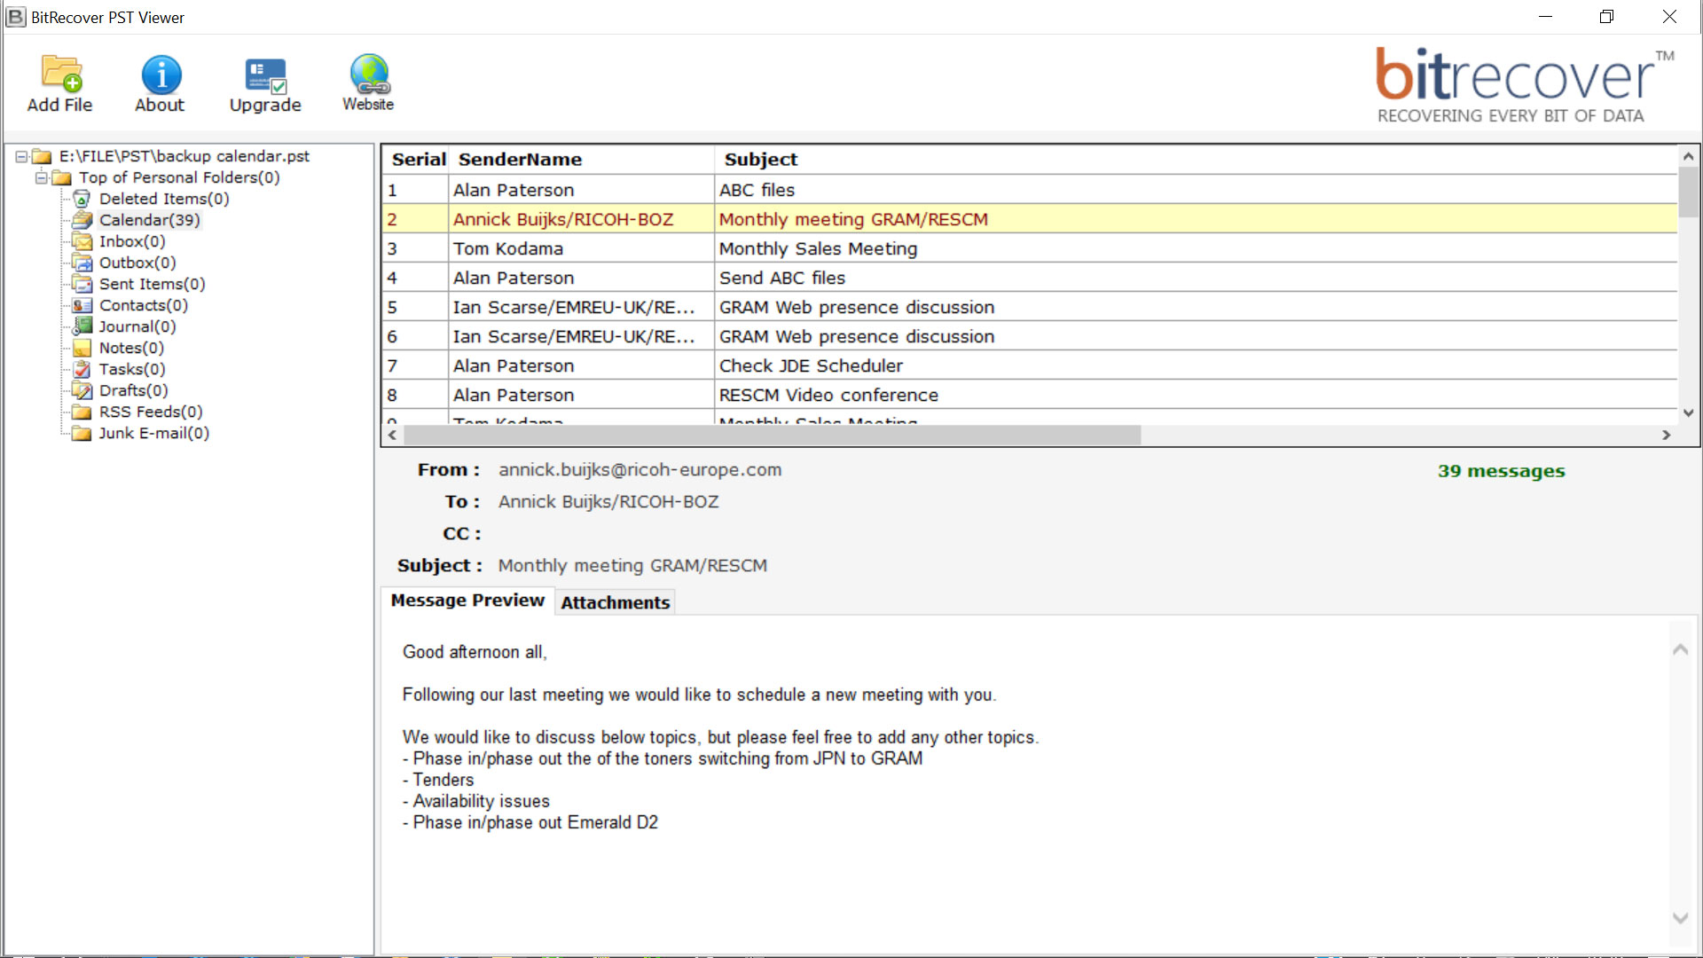Viewport: 1703px width, 958px height.
Task: Click the Calendar folder icon
Action: [82, 220]
